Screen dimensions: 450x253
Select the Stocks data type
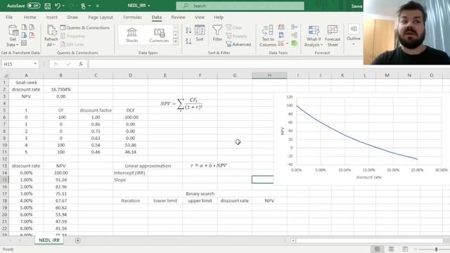point(131,35)
